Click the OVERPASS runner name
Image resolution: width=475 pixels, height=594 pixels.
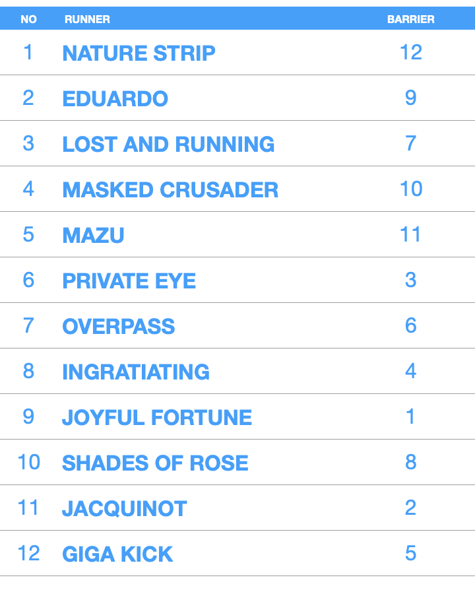point(119,326)
